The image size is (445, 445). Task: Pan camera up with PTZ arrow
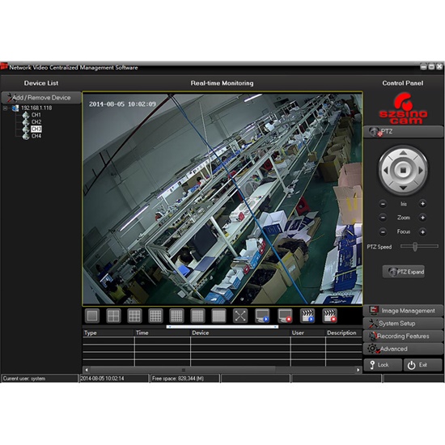[x=403, y=153]
